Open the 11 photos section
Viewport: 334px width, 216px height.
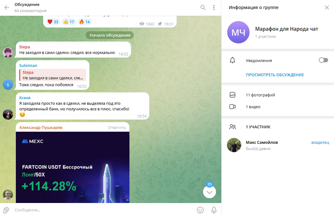260,95
